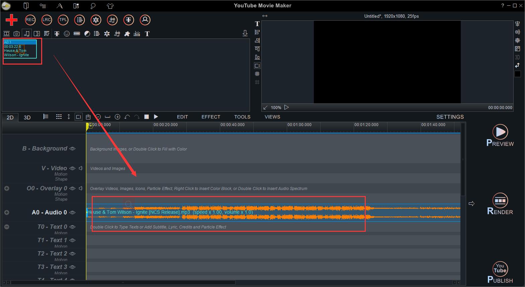Mute the V - Video track speaker

pos(81,168)
